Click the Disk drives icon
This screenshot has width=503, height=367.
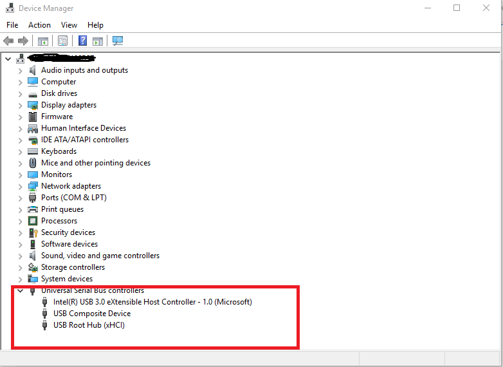pyautogui.click(x=33, y=95)
